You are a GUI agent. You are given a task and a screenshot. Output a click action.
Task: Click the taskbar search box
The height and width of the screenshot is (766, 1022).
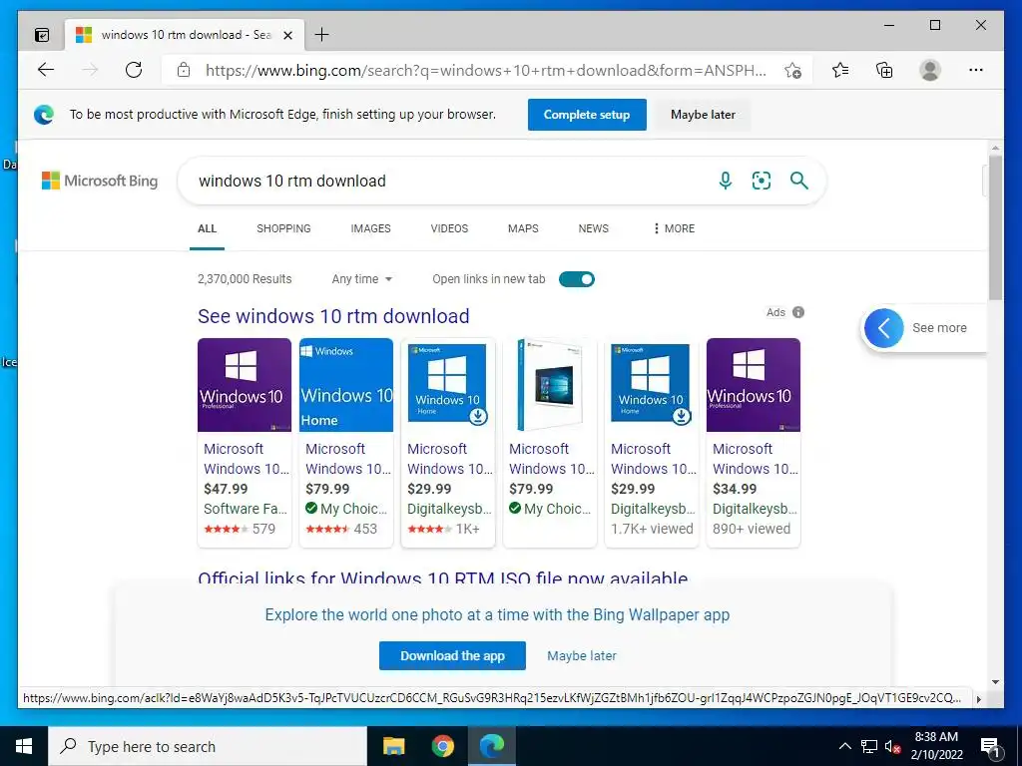pyautogui.click(x=208, y=746)
